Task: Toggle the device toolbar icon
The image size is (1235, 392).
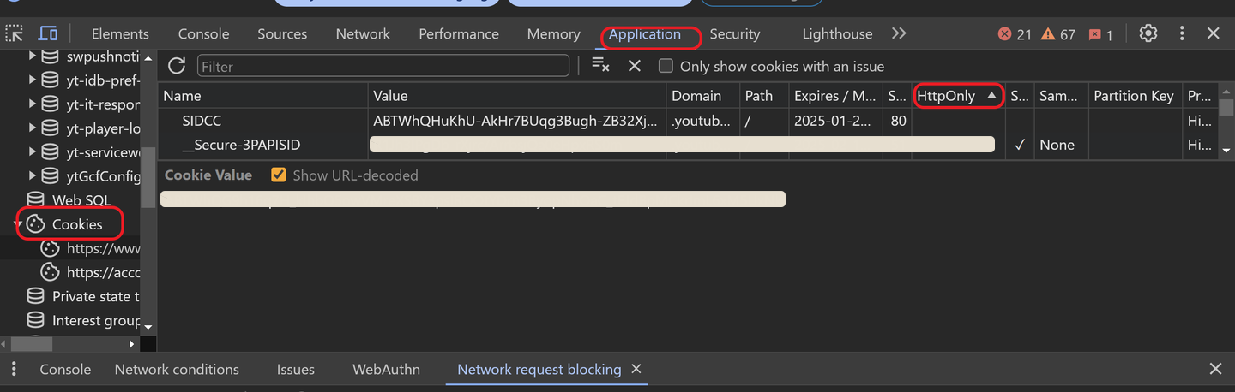Action: point(48,34)
